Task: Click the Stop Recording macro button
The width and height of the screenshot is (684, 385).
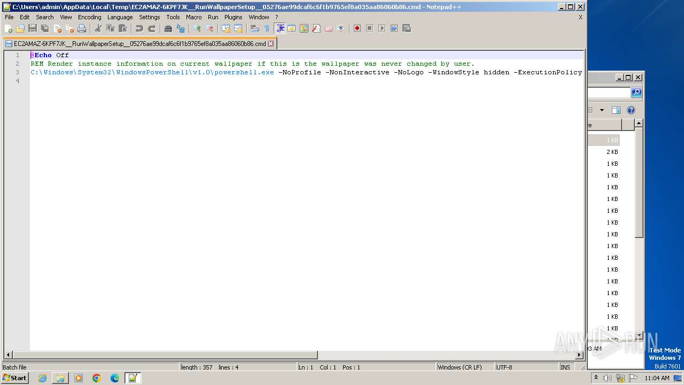Action: [369, 28]
